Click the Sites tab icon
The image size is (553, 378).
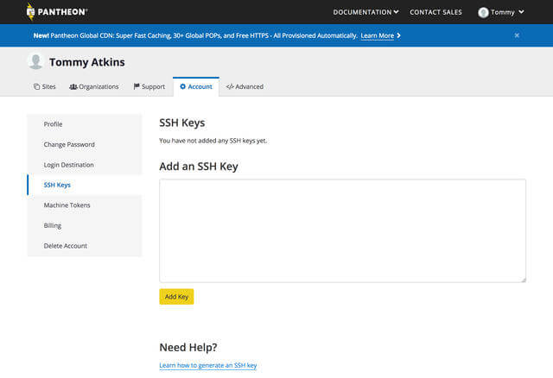click(36, 86)
